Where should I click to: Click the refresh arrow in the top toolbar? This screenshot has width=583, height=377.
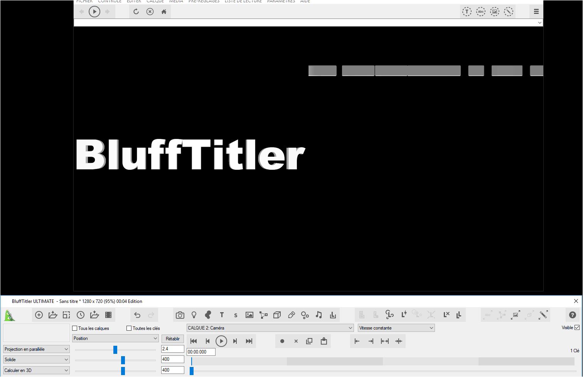click(136, 12)
